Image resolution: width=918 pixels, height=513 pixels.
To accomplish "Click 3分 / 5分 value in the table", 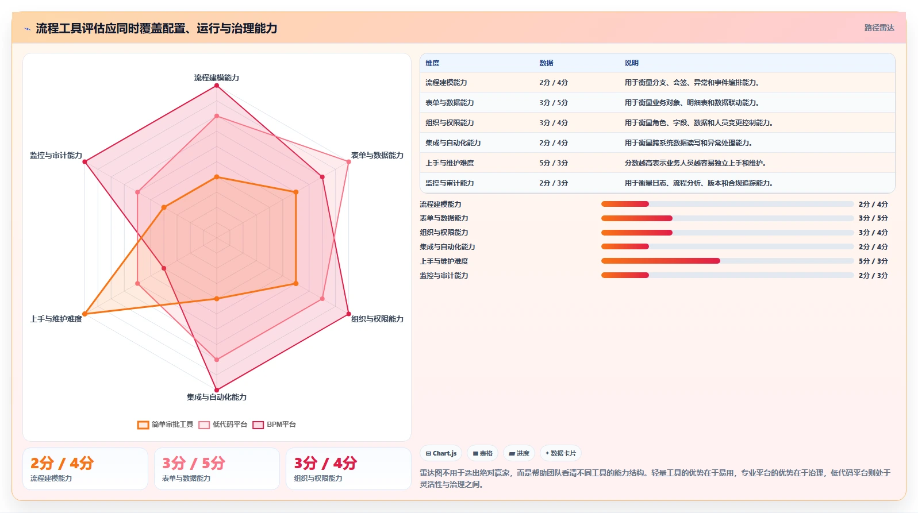I will (x=554, y=103).
